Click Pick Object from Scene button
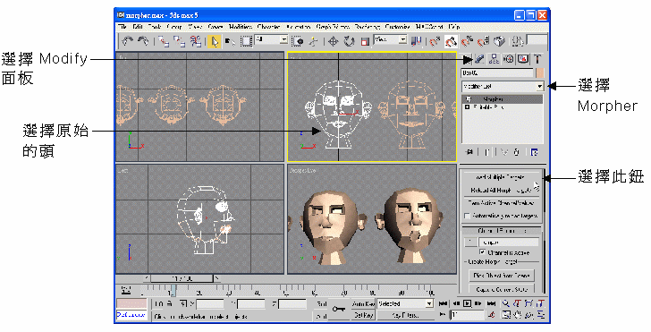The height and width of the screenshot is (332, 651). [x=501, y=275]
